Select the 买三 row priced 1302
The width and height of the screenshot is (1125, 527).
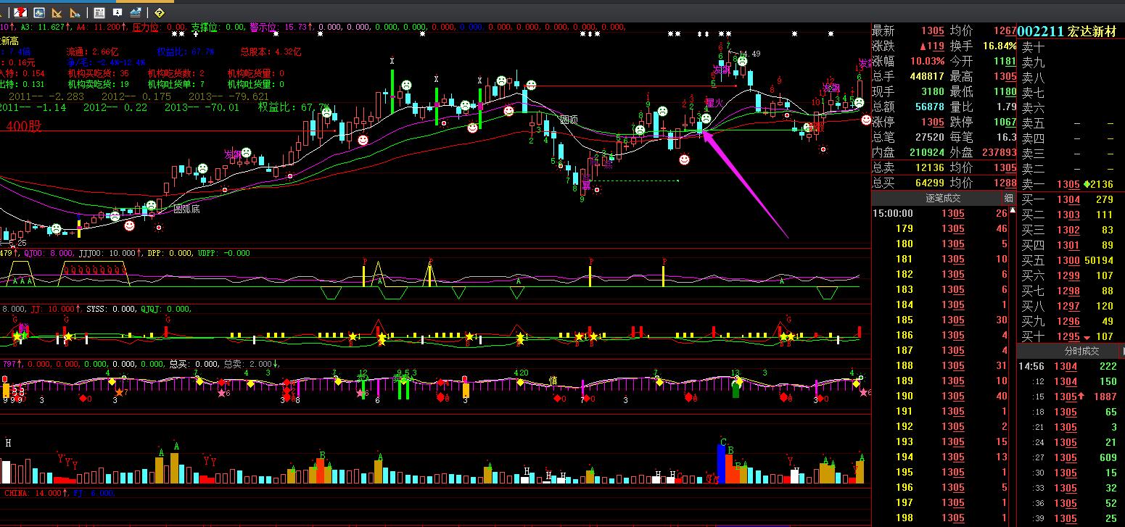coord(1071,230)
